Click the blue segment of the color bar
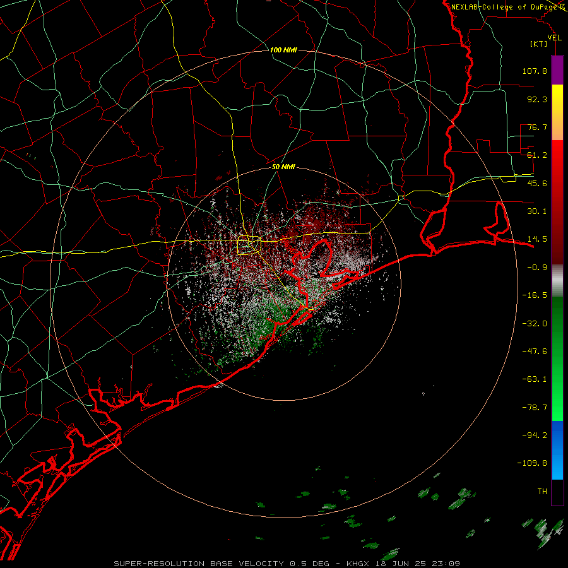568x568 pixels. click(x=557, y=450)
